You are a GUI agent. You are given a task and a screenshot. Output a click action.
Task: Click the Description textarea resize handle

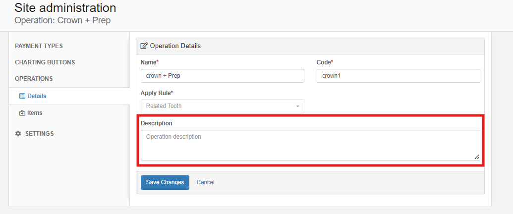(477, 157)
